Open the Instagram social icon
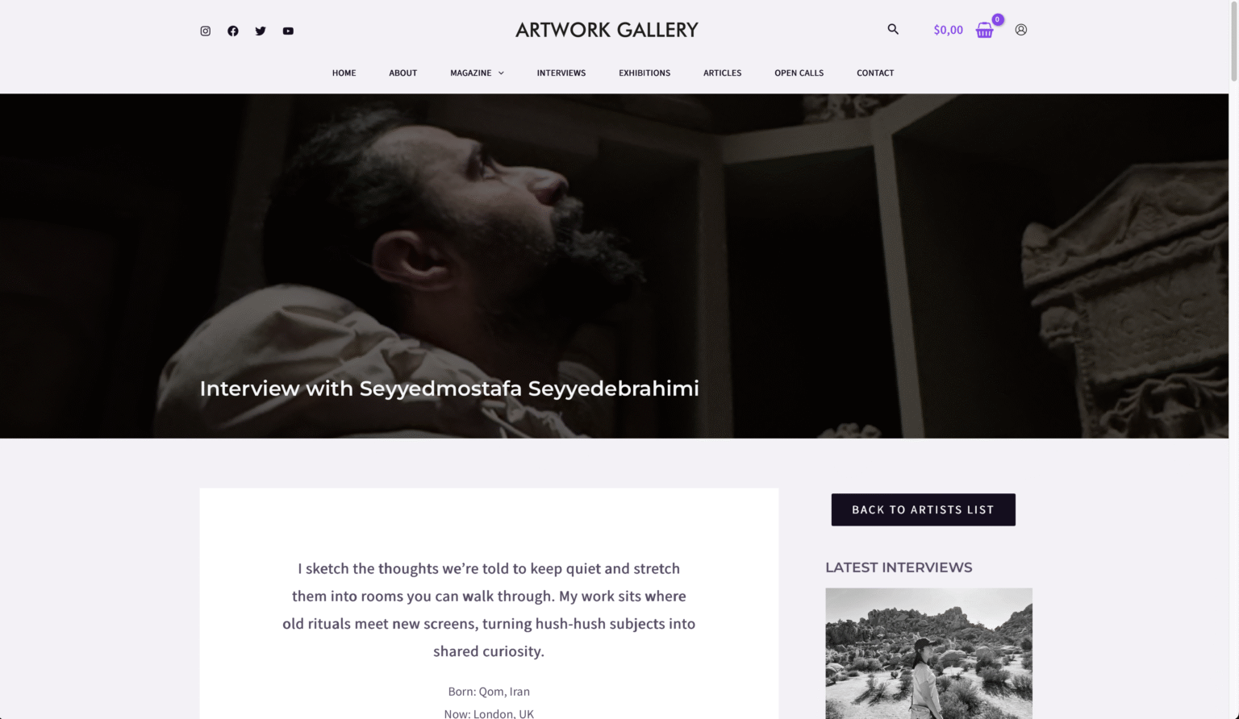This screenshot has height=719, width=1239. pos(206,31)
